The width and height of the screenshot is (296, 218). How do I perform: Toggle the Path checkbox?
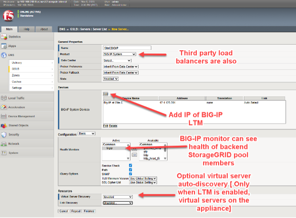130,170
